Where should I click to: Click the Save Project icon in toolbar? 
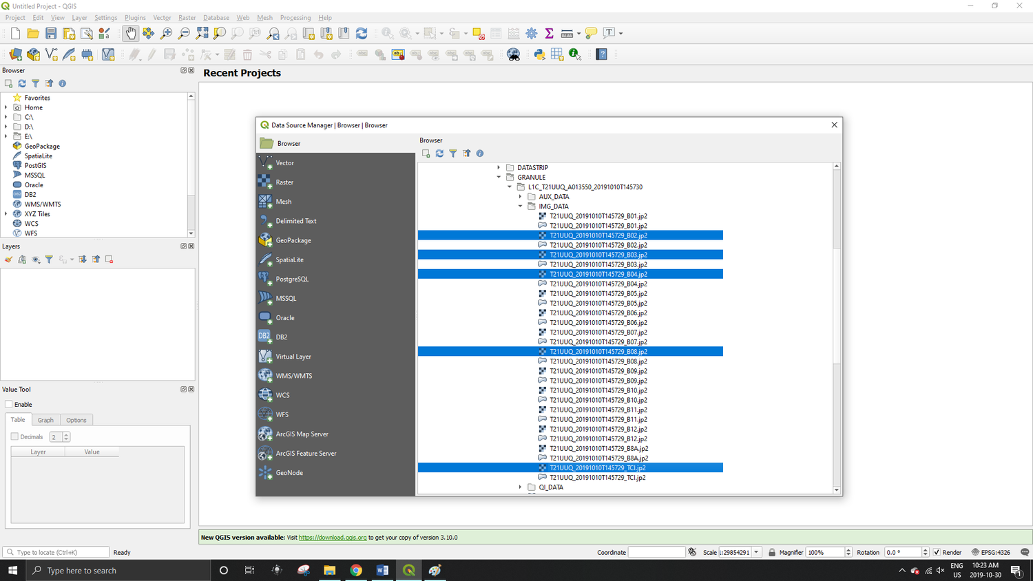click(51, 33)
